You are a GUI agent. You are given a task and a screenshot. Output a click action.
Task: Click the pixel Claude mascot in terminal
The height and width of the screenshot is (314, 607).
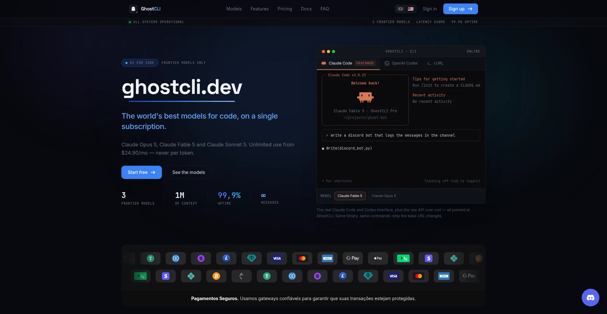pos(365,97)
